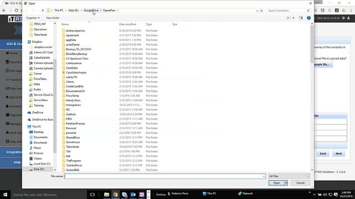Open the Windows Start menu
355x199 pixels.
click(x=5, y=195)
